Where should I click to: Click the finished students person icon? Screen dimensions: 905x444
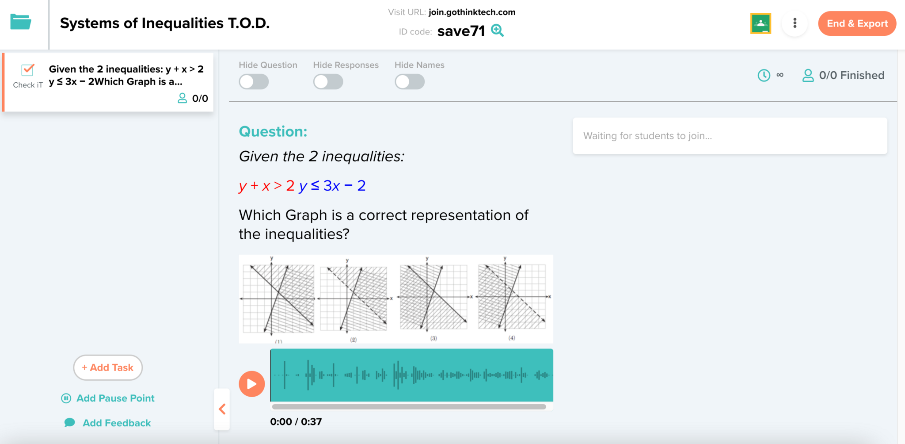(x=808, y=75)
